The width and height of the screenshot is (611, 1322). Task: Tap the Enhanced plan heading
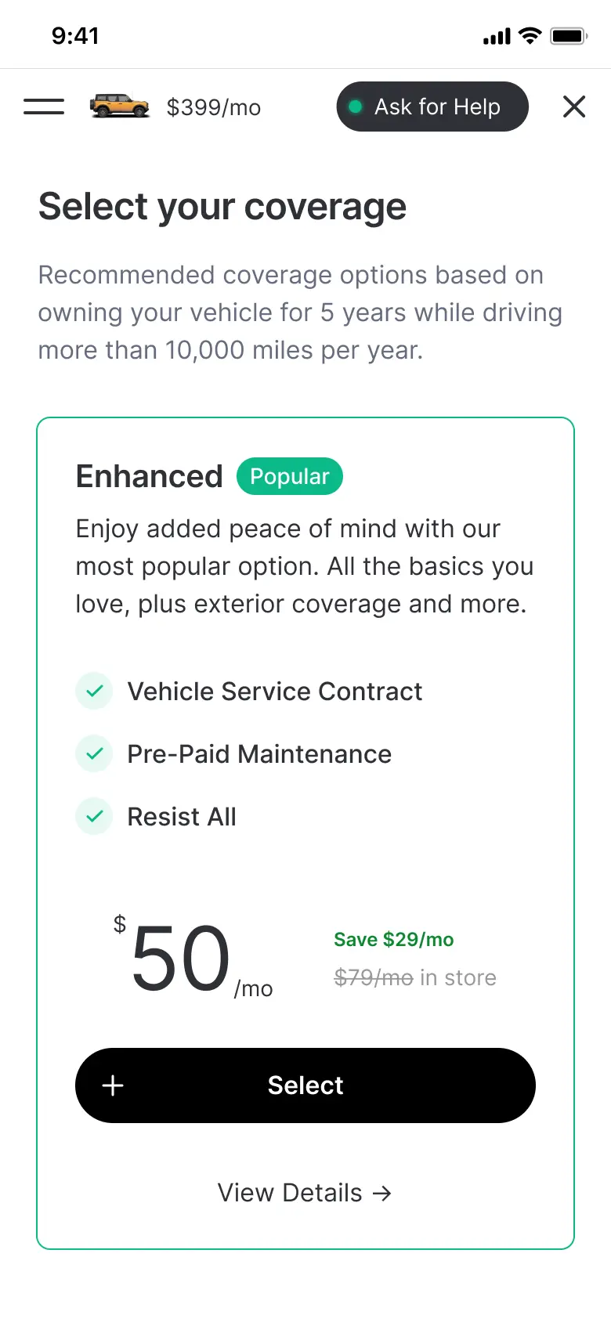pyautogui.click(x=150, y=476)
